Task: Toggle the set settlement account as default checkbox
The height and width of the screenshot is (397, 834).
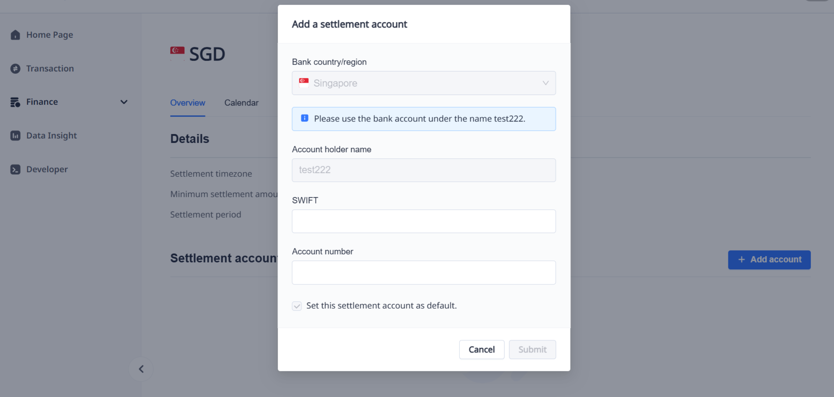Action: coord(297,306)
